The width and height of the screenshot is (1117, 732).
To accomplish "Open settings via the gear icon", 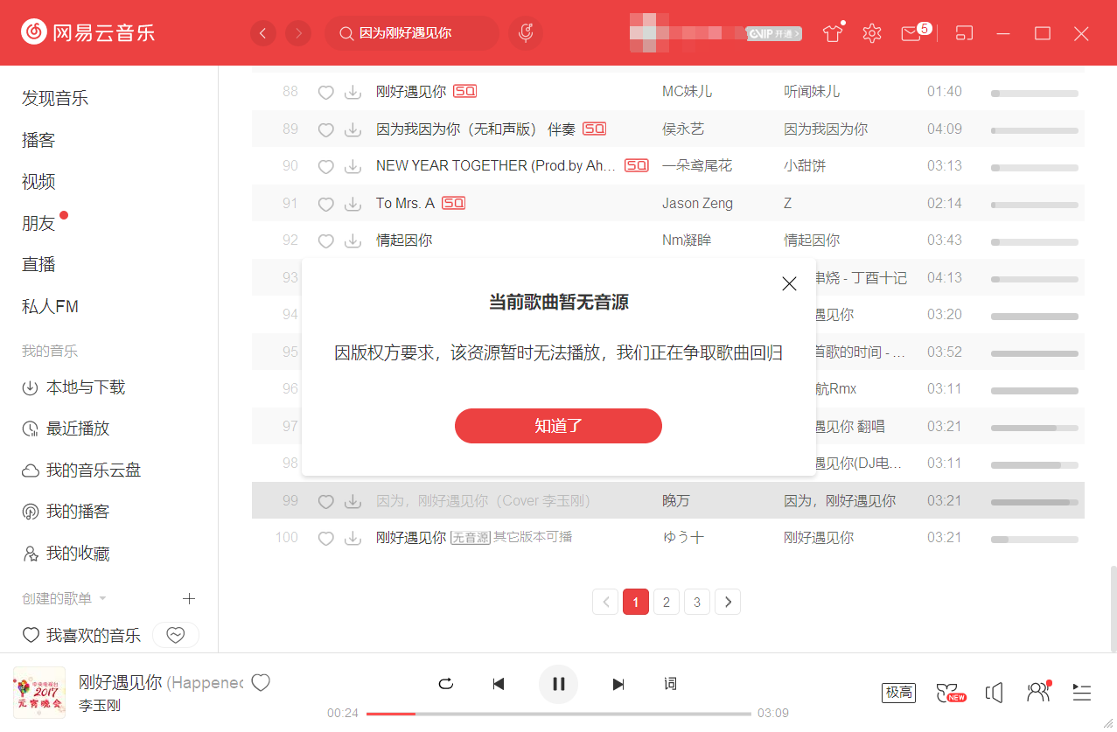I will 871,33.
